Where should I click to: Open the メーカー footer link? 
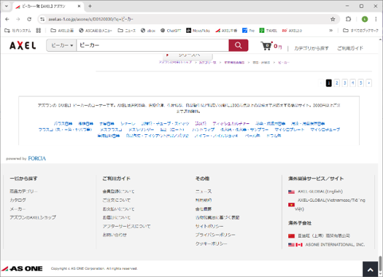(18, 209)
